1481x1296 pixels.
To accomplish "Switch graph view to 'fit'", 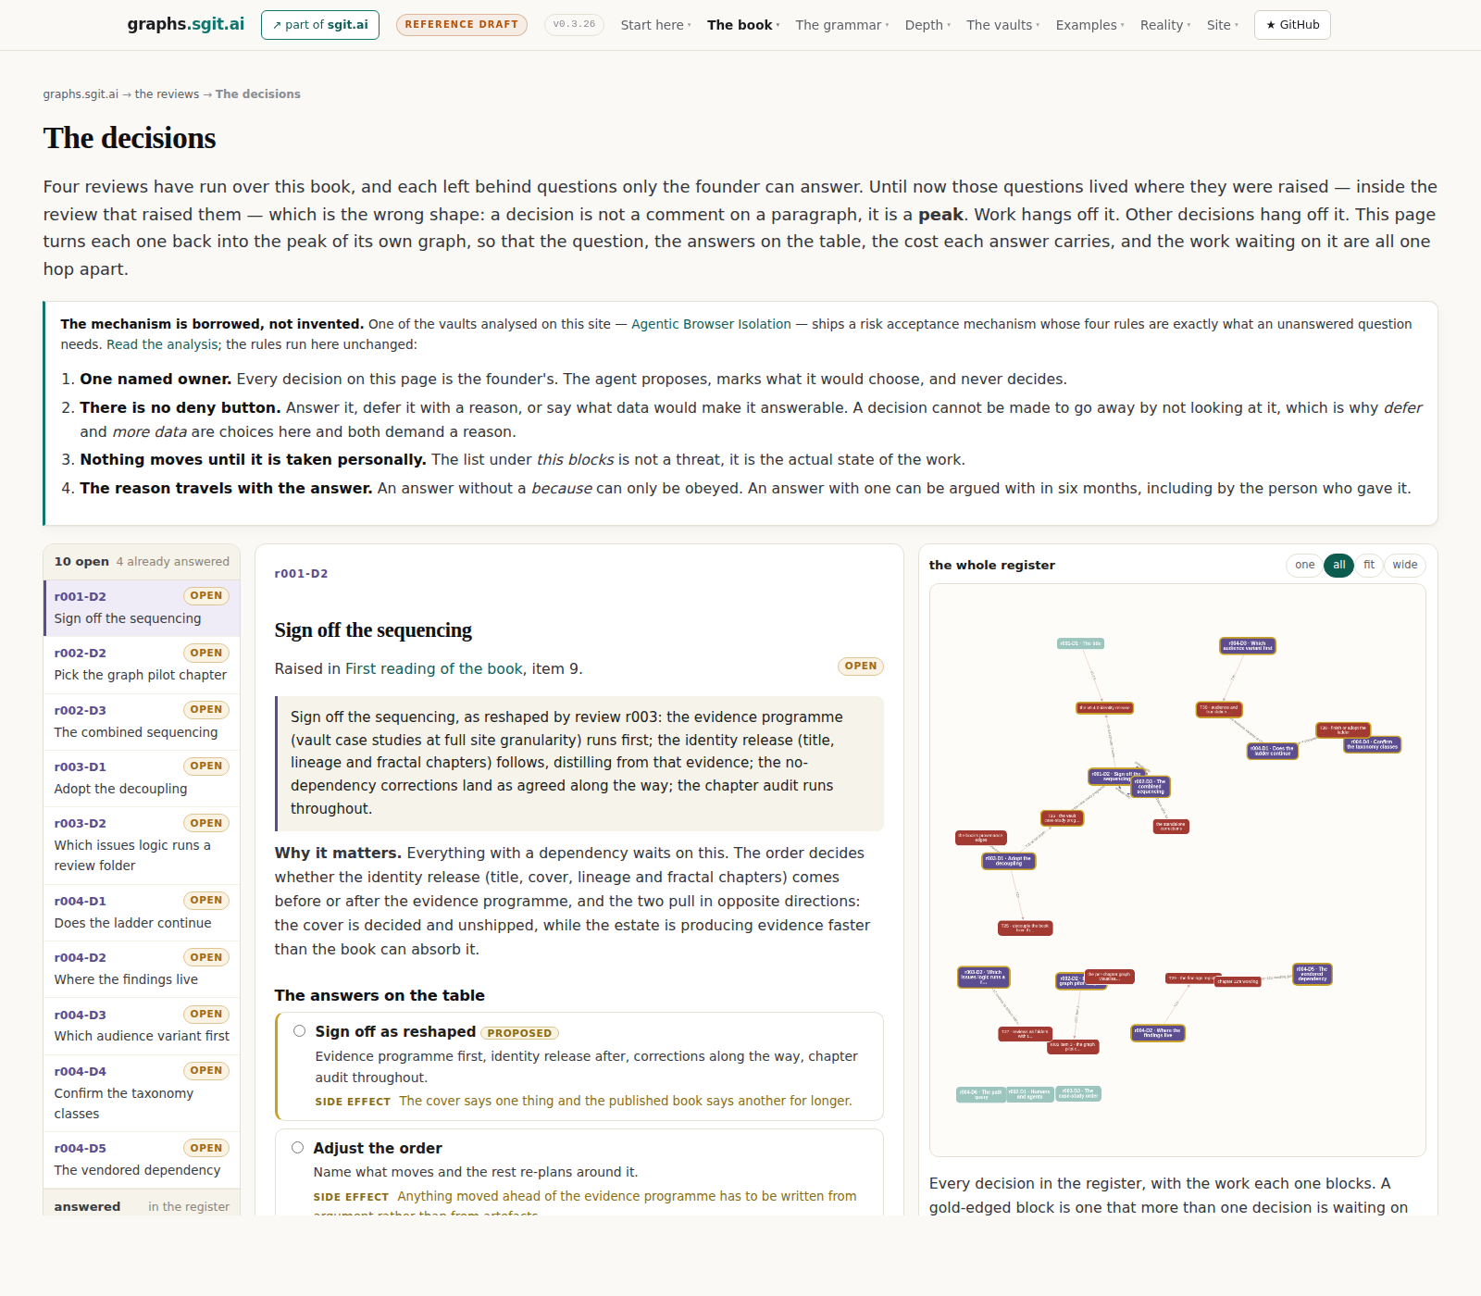I will pyautogui.click(x=1369, y=565).
